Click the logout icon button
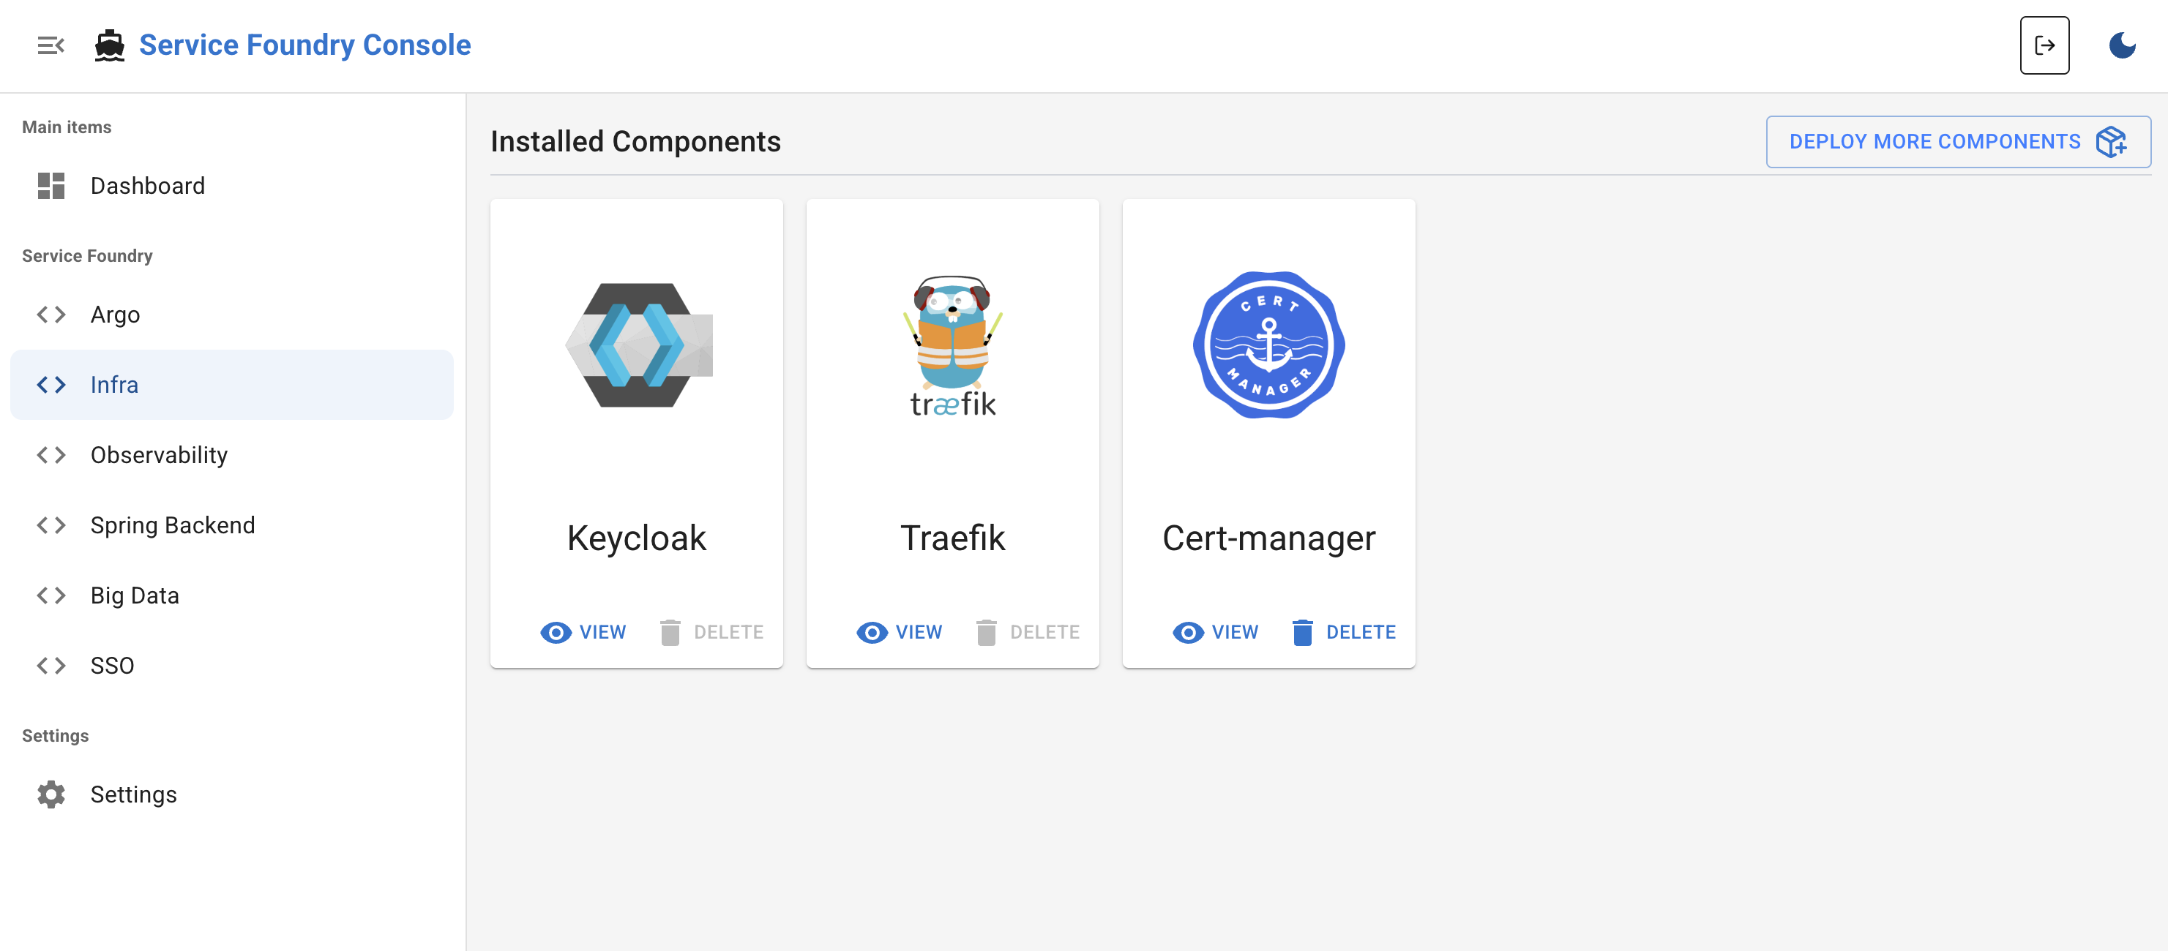This screenshot has width=2168, height=951. click(2044, 45)
